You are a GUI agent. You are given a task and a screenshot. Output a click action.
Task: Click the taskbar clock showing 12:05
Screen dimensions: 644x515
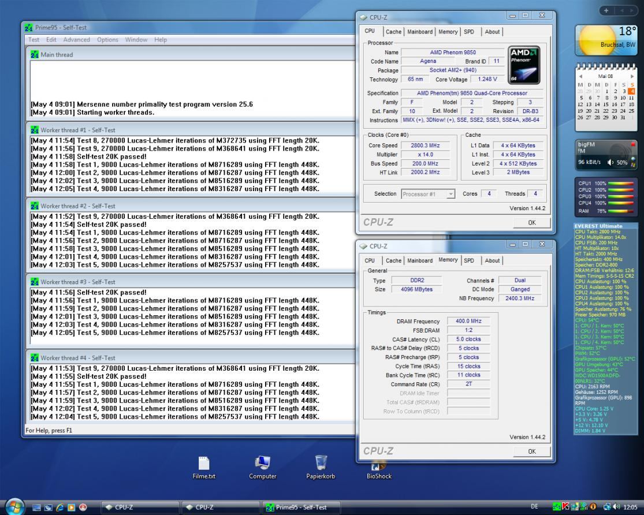[630, 507]
